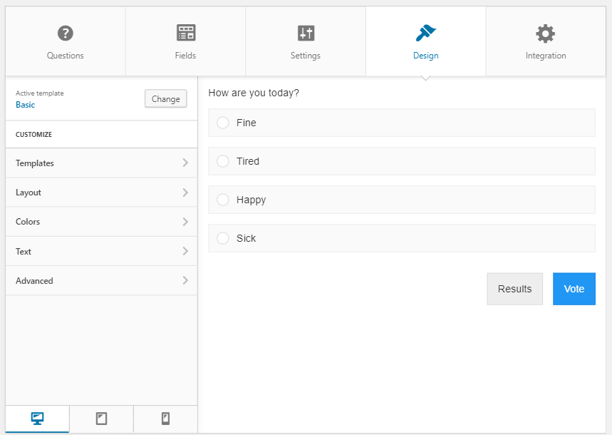Switch to mobile phone preview icon
612x435 pixels.
(x=165, y=419)
